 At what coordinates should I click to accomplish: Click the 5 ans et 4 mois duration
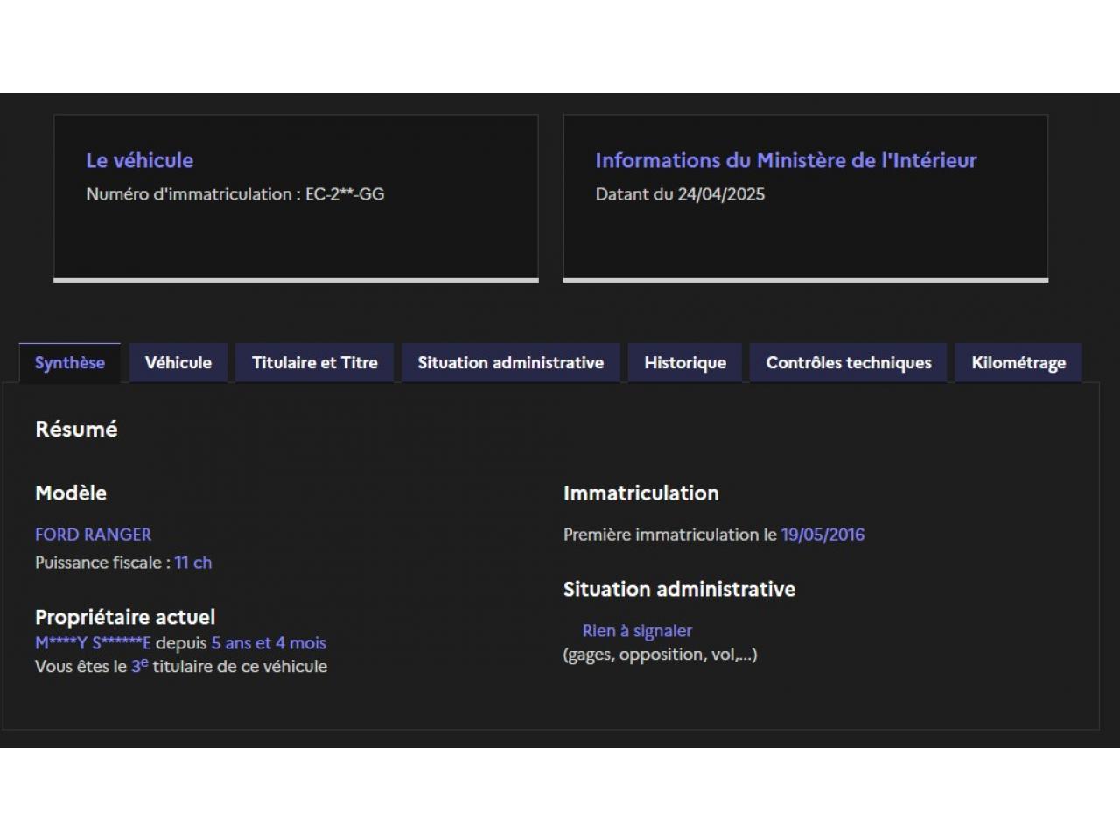(x=269, y=643)
